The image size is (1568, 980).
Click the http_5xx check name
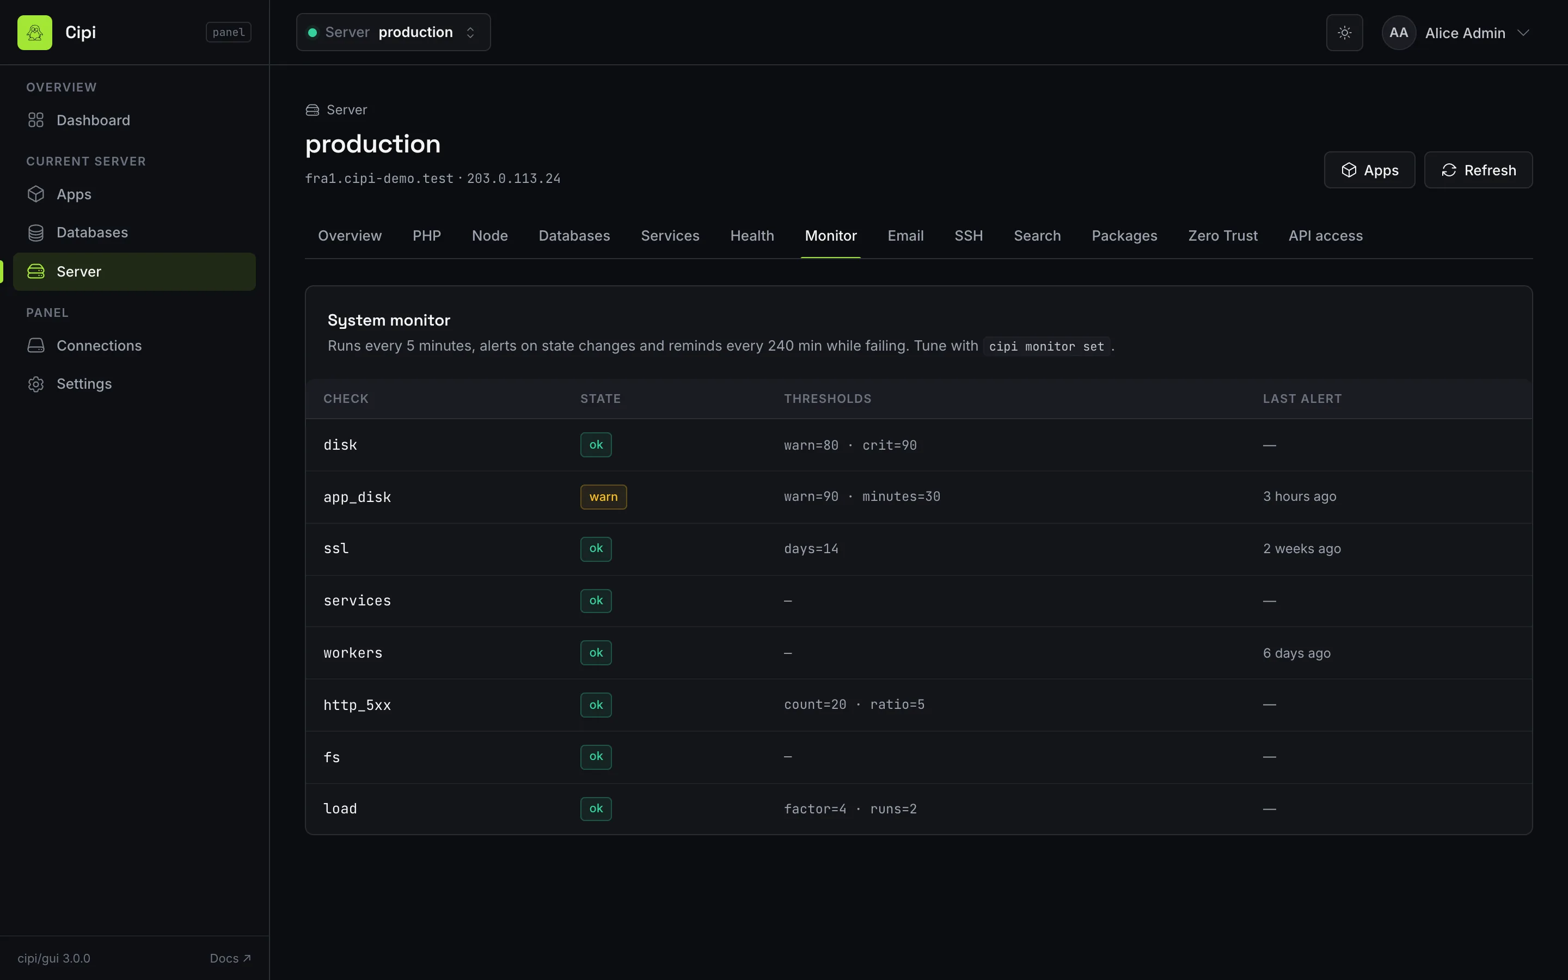[357, 705]
